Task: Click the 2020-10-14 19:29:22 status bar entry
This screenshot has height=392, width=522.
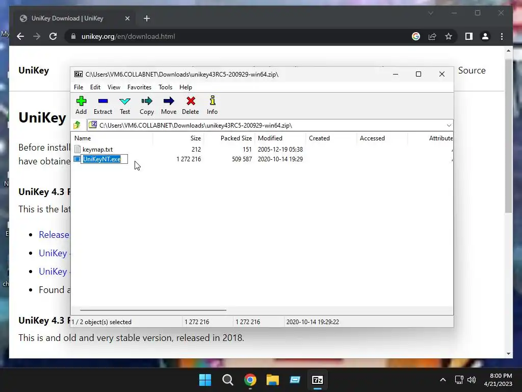Action: click(312, 322)
